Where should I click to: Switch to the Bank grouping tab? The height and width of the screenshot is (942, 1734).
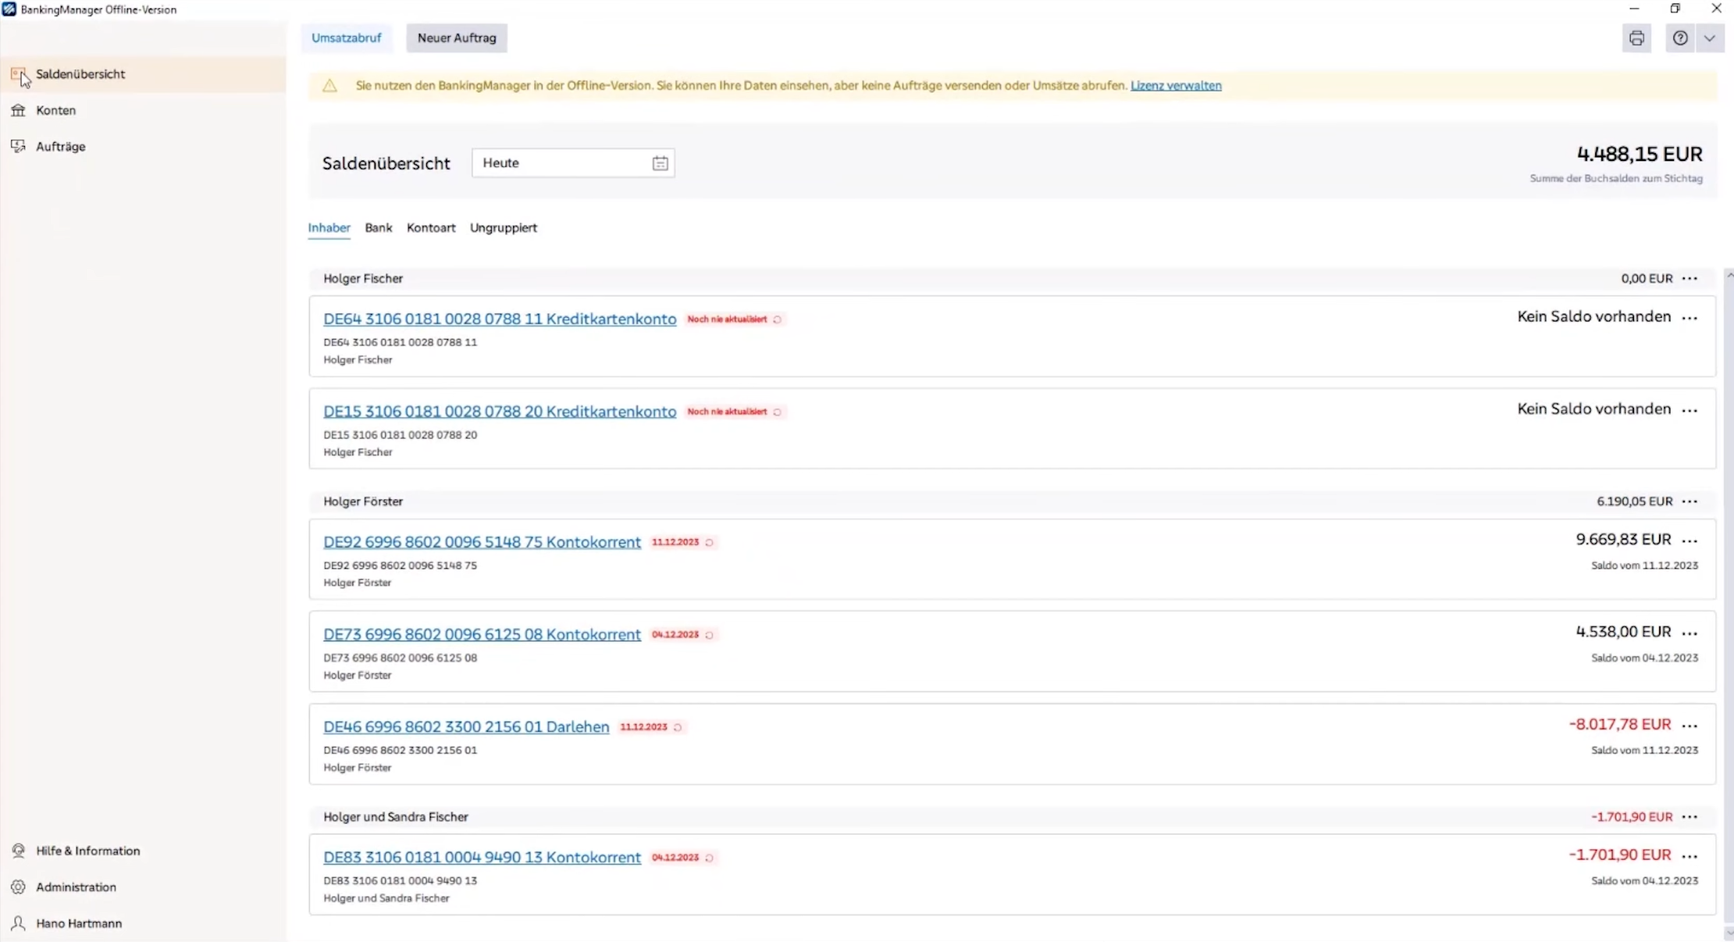pos(378,227)
